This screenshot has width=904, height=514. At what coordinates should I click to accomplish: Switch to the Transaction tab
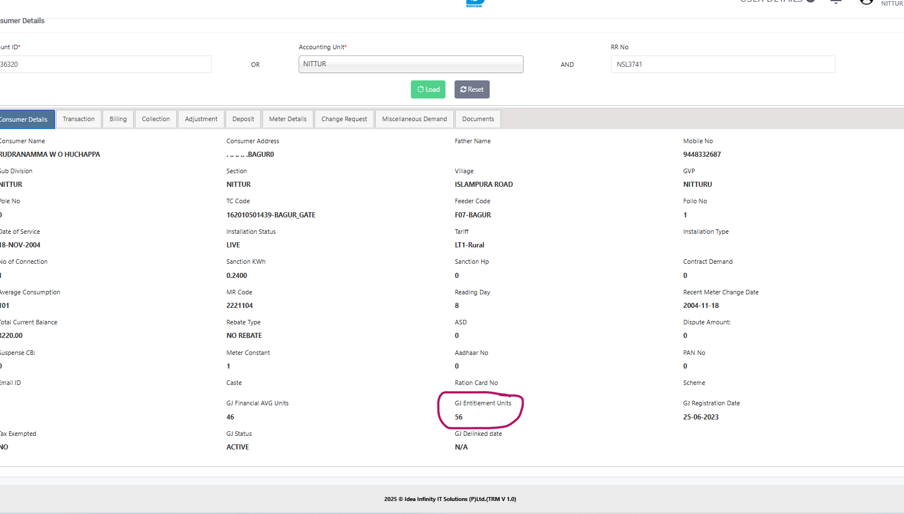79,119
